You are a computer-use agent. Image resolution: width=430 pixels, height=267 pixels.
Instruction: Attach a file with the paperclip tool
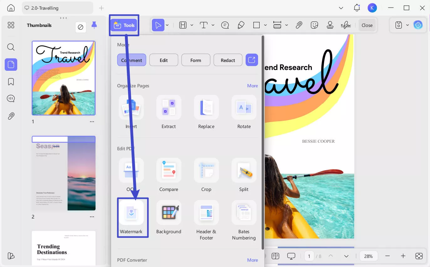click(x=299, y=25)
